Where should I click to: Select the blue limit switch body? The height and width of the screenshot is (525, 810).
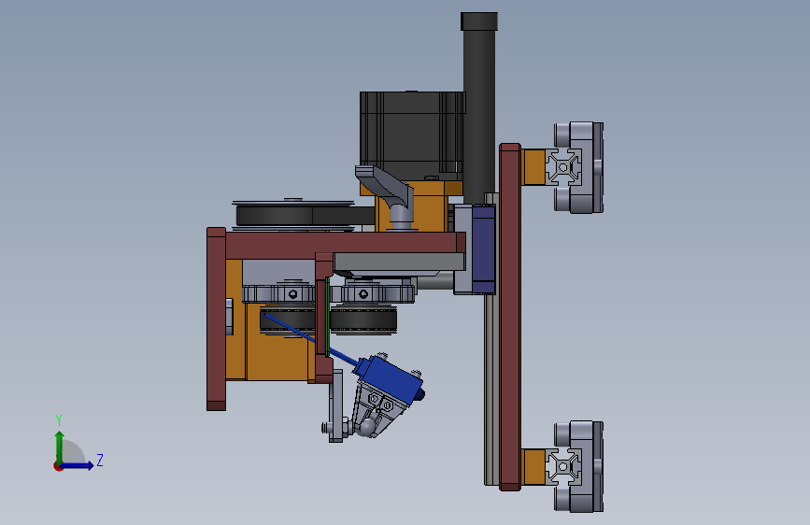(x=392, y=378)
